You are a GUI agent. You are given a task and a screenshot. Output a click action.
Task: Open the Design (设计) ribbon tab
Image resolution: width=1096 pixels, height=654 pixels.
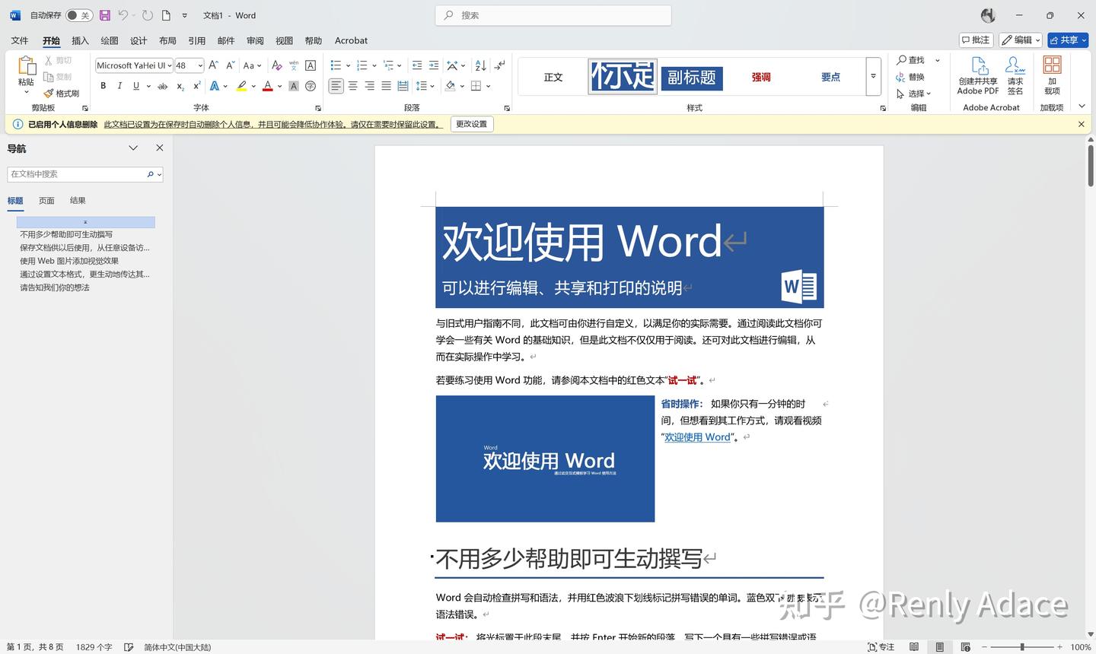(139, 40)
